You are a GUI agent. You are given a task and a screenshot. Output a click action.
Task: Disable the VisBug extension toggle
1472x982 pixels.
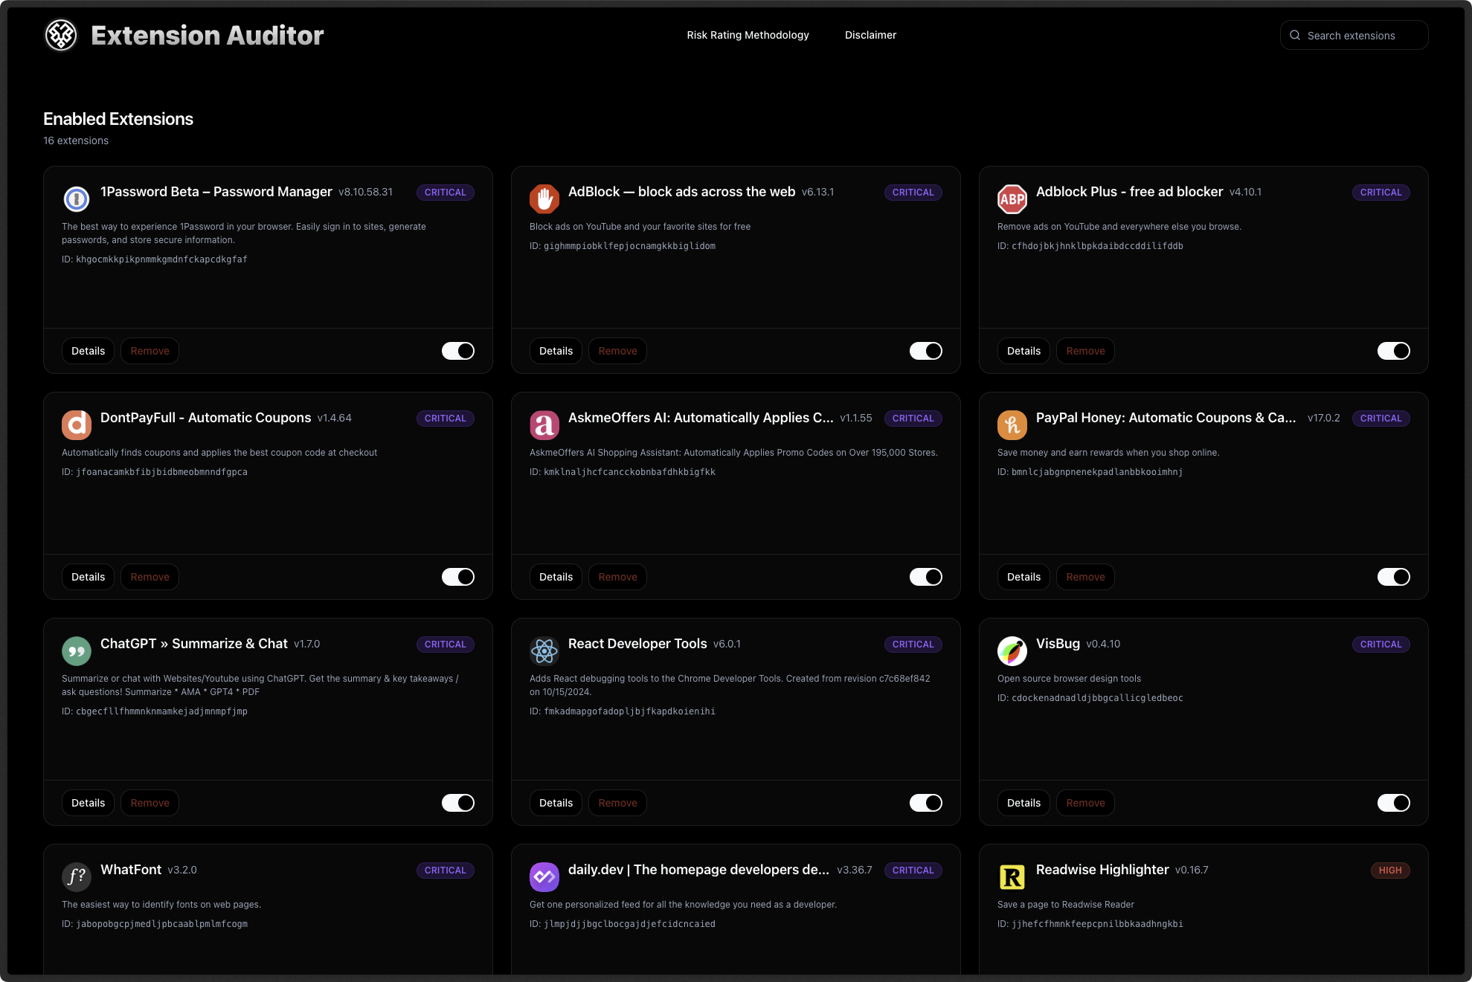click(1394, 803)
